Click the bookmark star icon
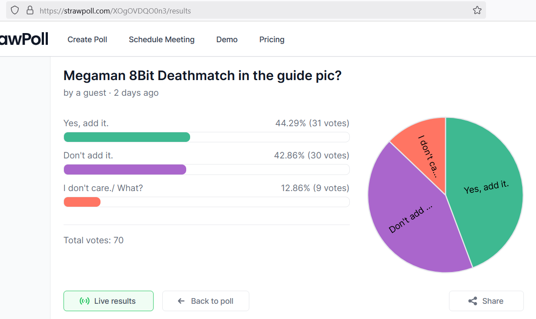Image resolution: width=536 pixels, height=319 pixels. pyautogui.click(x=477, y=10)
